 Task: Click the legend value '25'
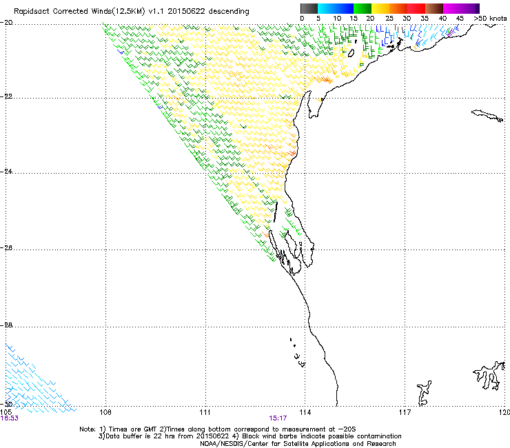click(389, 19)
